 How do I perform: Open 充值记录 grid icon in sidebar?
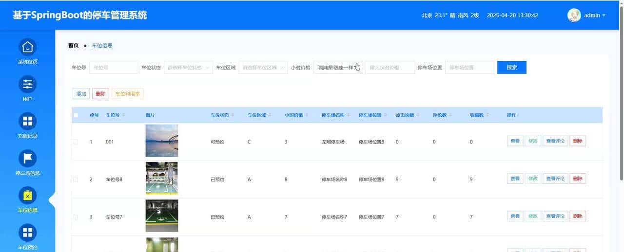click(x=27, y=121)
